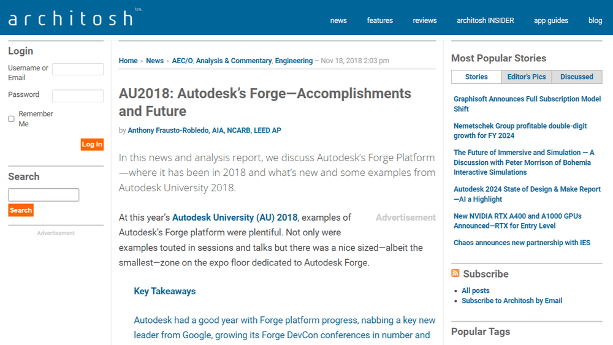The image size is (613, 345).
Task: Click Subscribe to Architosh by Email
Action: pos(512,300)
